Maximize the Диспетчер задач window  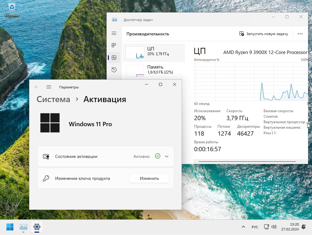(x=287, y=17)
